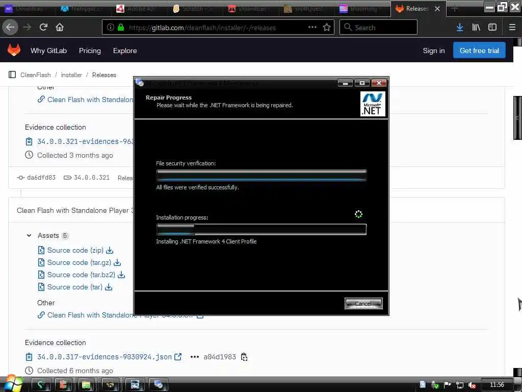This screenshot has height=392, width=522.
Task: Open commit da6dfd83 link
Action: [x=41, y=177]
